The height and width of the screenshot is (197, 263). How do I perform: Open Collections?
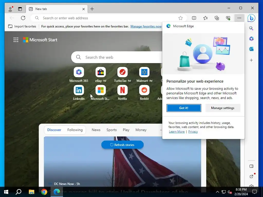[217, 18]
